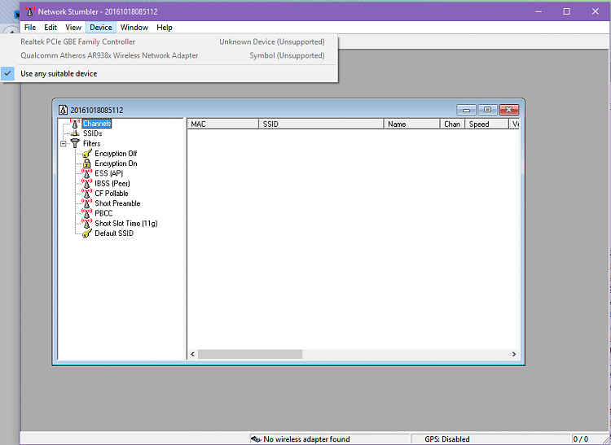Image resolution: width=611 pixels, height=445 pixels.
Task: Click the '0 / 0' status counter
Action: point(581,439)
